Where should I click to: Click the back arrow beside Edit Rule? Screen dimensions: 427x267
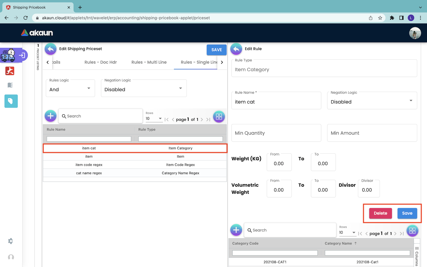(x=236, y=49)
